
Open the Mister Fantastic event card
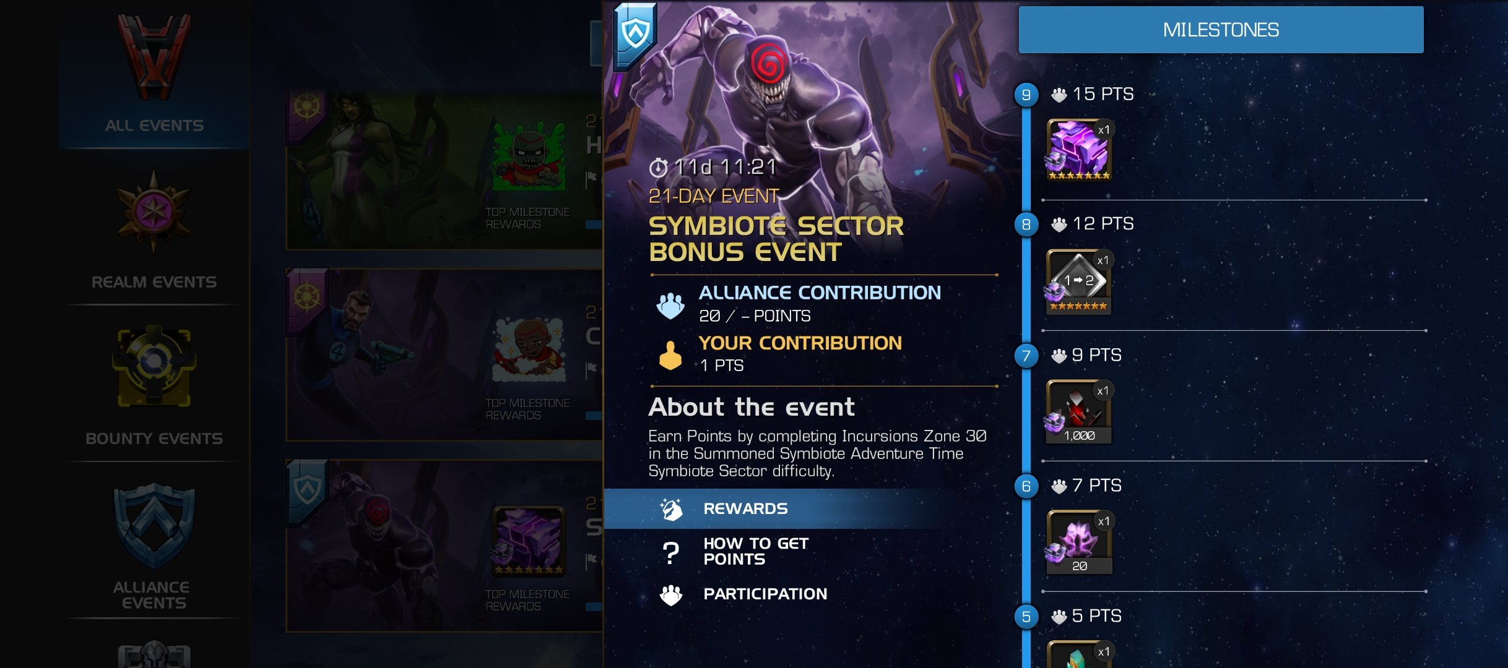pos(444,354)
